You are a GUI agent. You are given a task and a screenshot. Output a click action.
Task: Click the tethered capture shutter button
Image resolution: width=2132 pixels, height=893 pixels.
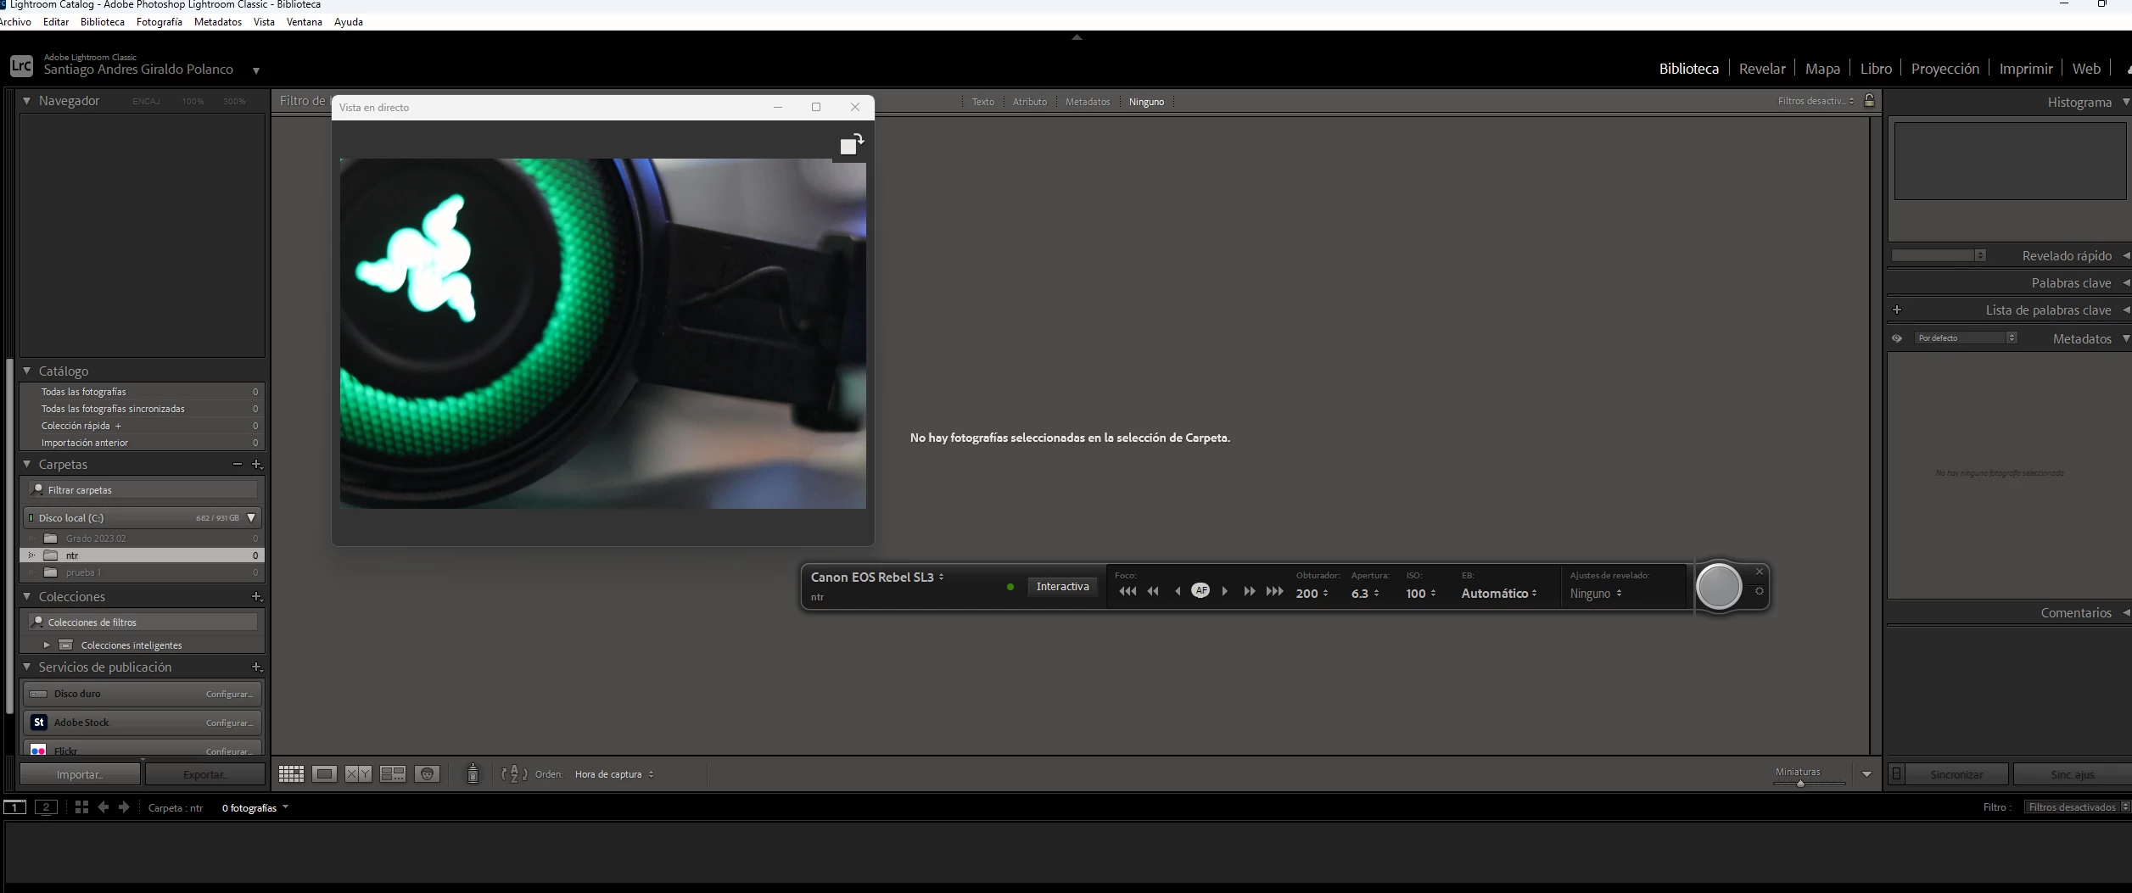click(x=1719, y=586)
